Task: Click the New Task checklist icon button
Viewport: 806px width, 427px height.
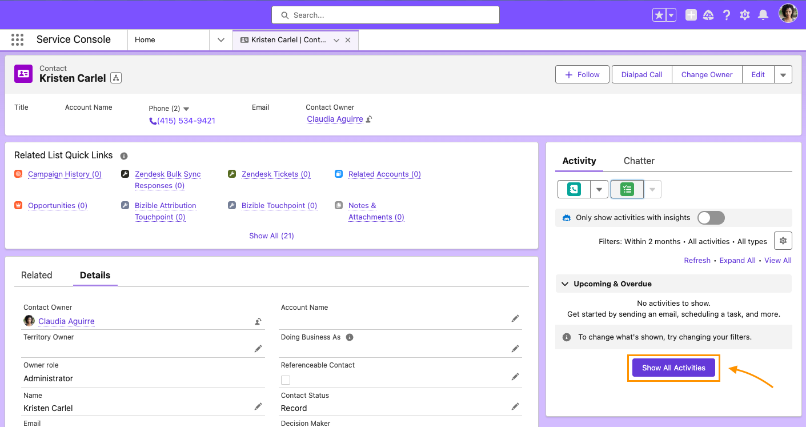Action: point(627,189)
